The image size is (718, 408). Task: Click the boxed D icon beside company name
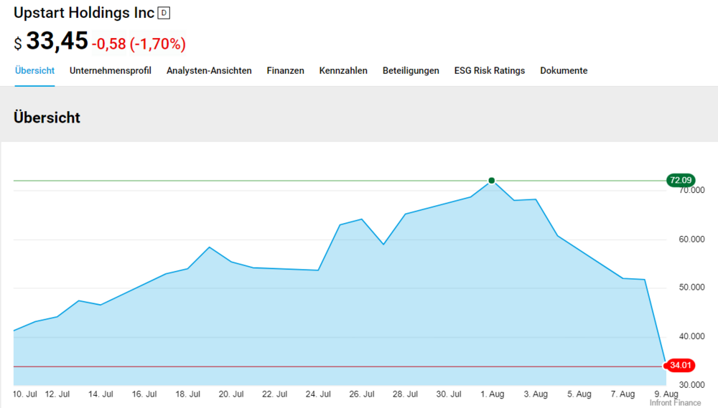click(164, 13)
